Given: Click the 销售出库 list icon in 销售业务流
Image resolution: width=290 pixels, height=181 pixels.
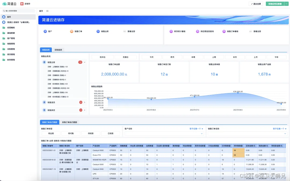Looking at the screenshot, I should [x=44, y=62].
